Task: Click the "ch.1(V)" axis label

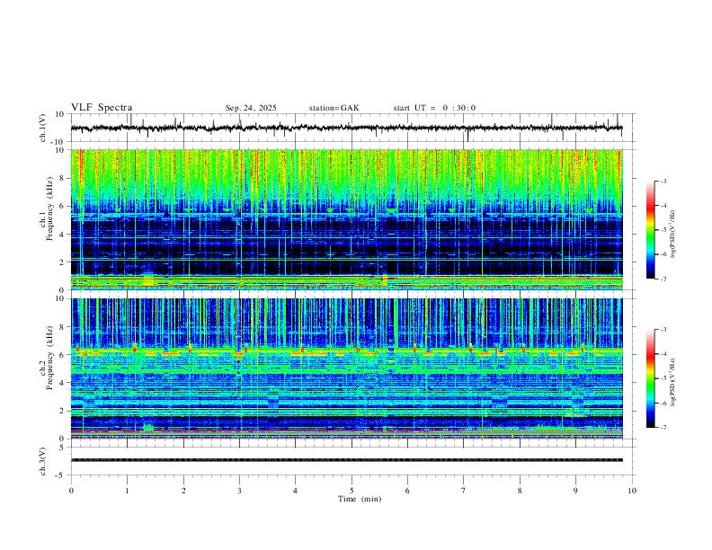Action: 43,128
